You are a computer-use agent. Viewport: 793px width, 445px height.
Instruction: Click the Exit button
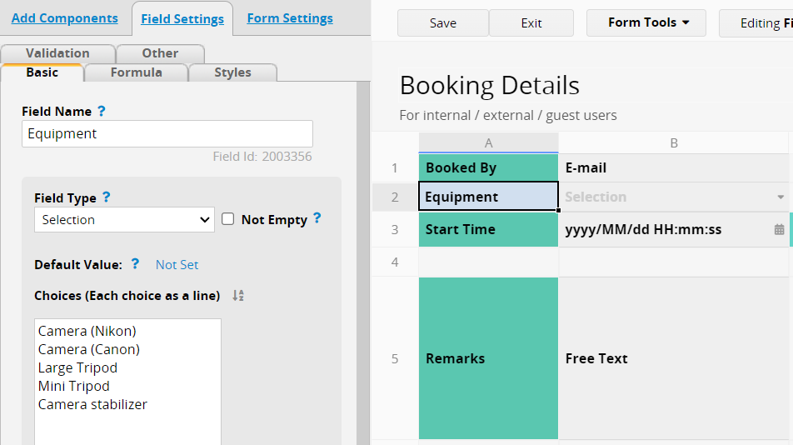(531, 22)
